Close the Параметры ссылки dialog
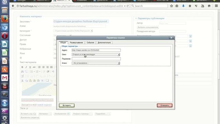This screenshot has height=124, width=220. [x=171, y=38]
